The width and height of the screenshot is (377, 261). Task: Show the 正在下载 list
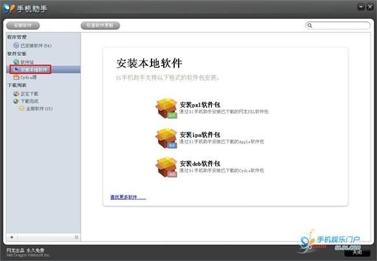(26, 94)
